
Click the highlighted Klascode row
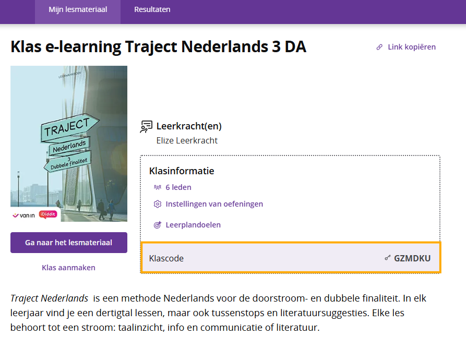point(291,258)
